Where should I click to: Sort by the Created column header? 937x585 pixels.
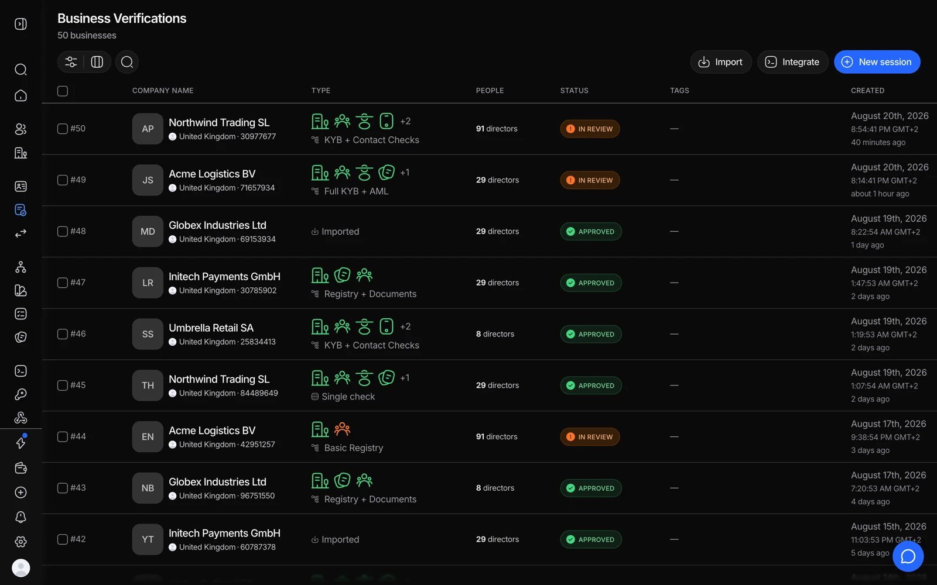click(x=867, y=91)
